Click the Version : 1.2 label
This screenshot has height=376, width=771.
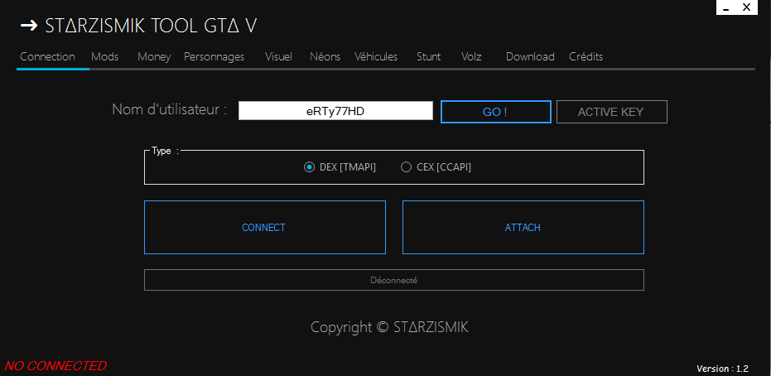[x=722, y=369]
